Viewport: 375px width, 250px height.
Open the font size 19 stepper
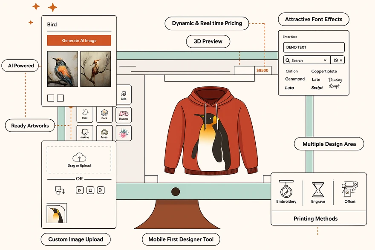coord(338,60)
